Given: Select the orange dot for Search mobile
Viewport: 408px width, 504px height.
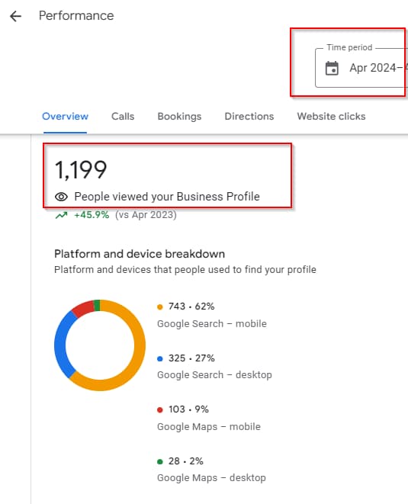Looking at the screenshot, I should 160,307.
